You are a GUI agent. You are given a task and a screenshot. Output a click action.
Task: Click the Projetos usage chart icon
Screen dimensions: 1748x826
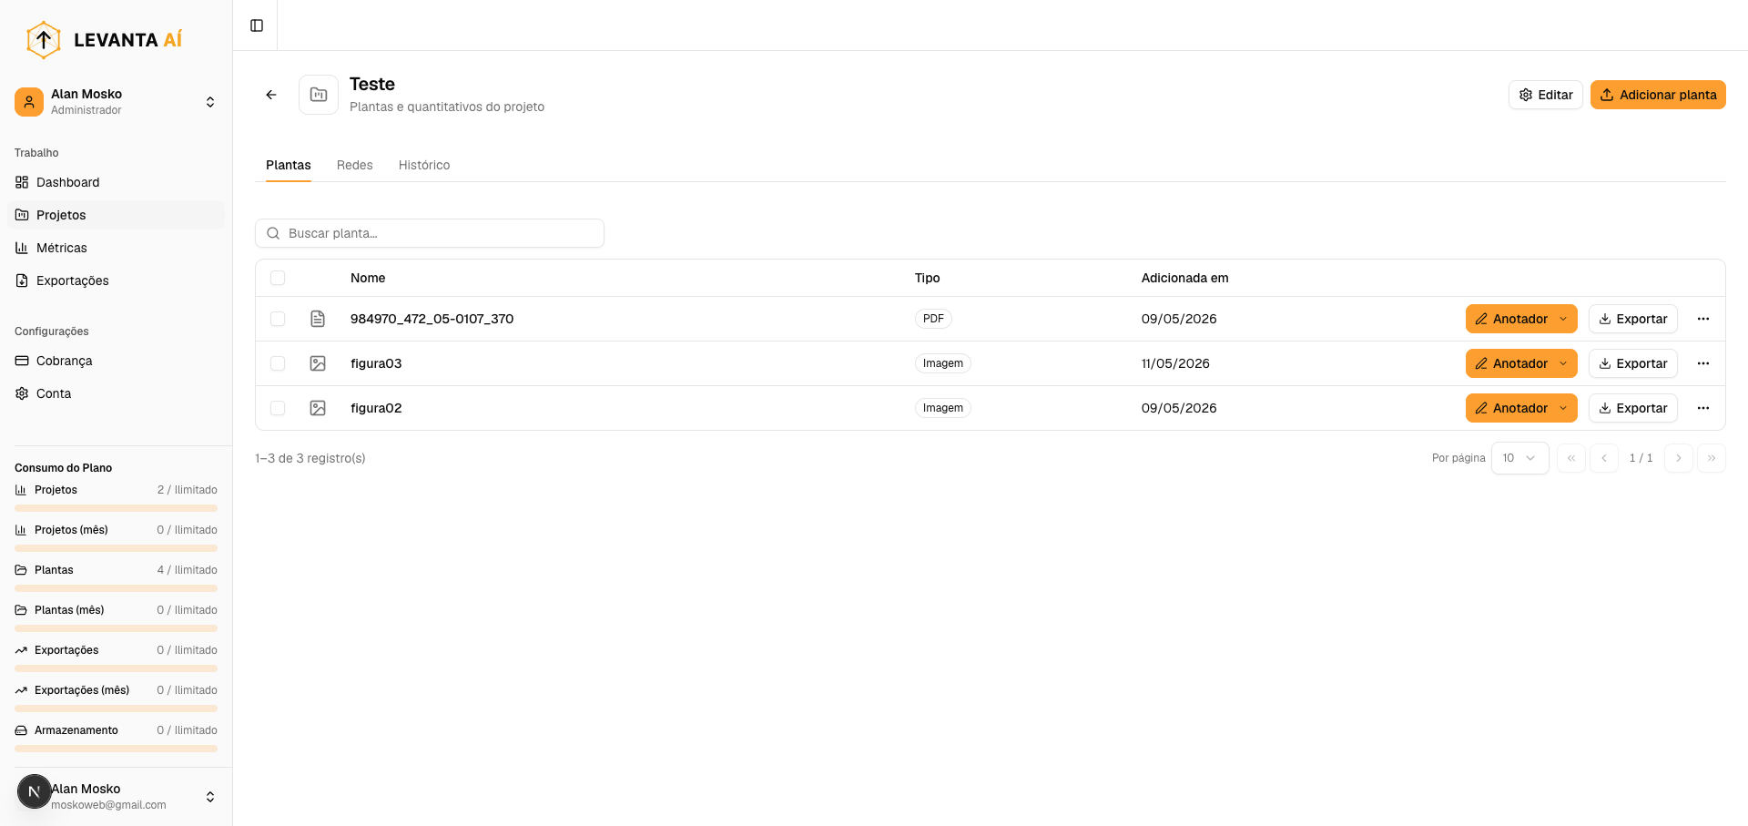21,490
